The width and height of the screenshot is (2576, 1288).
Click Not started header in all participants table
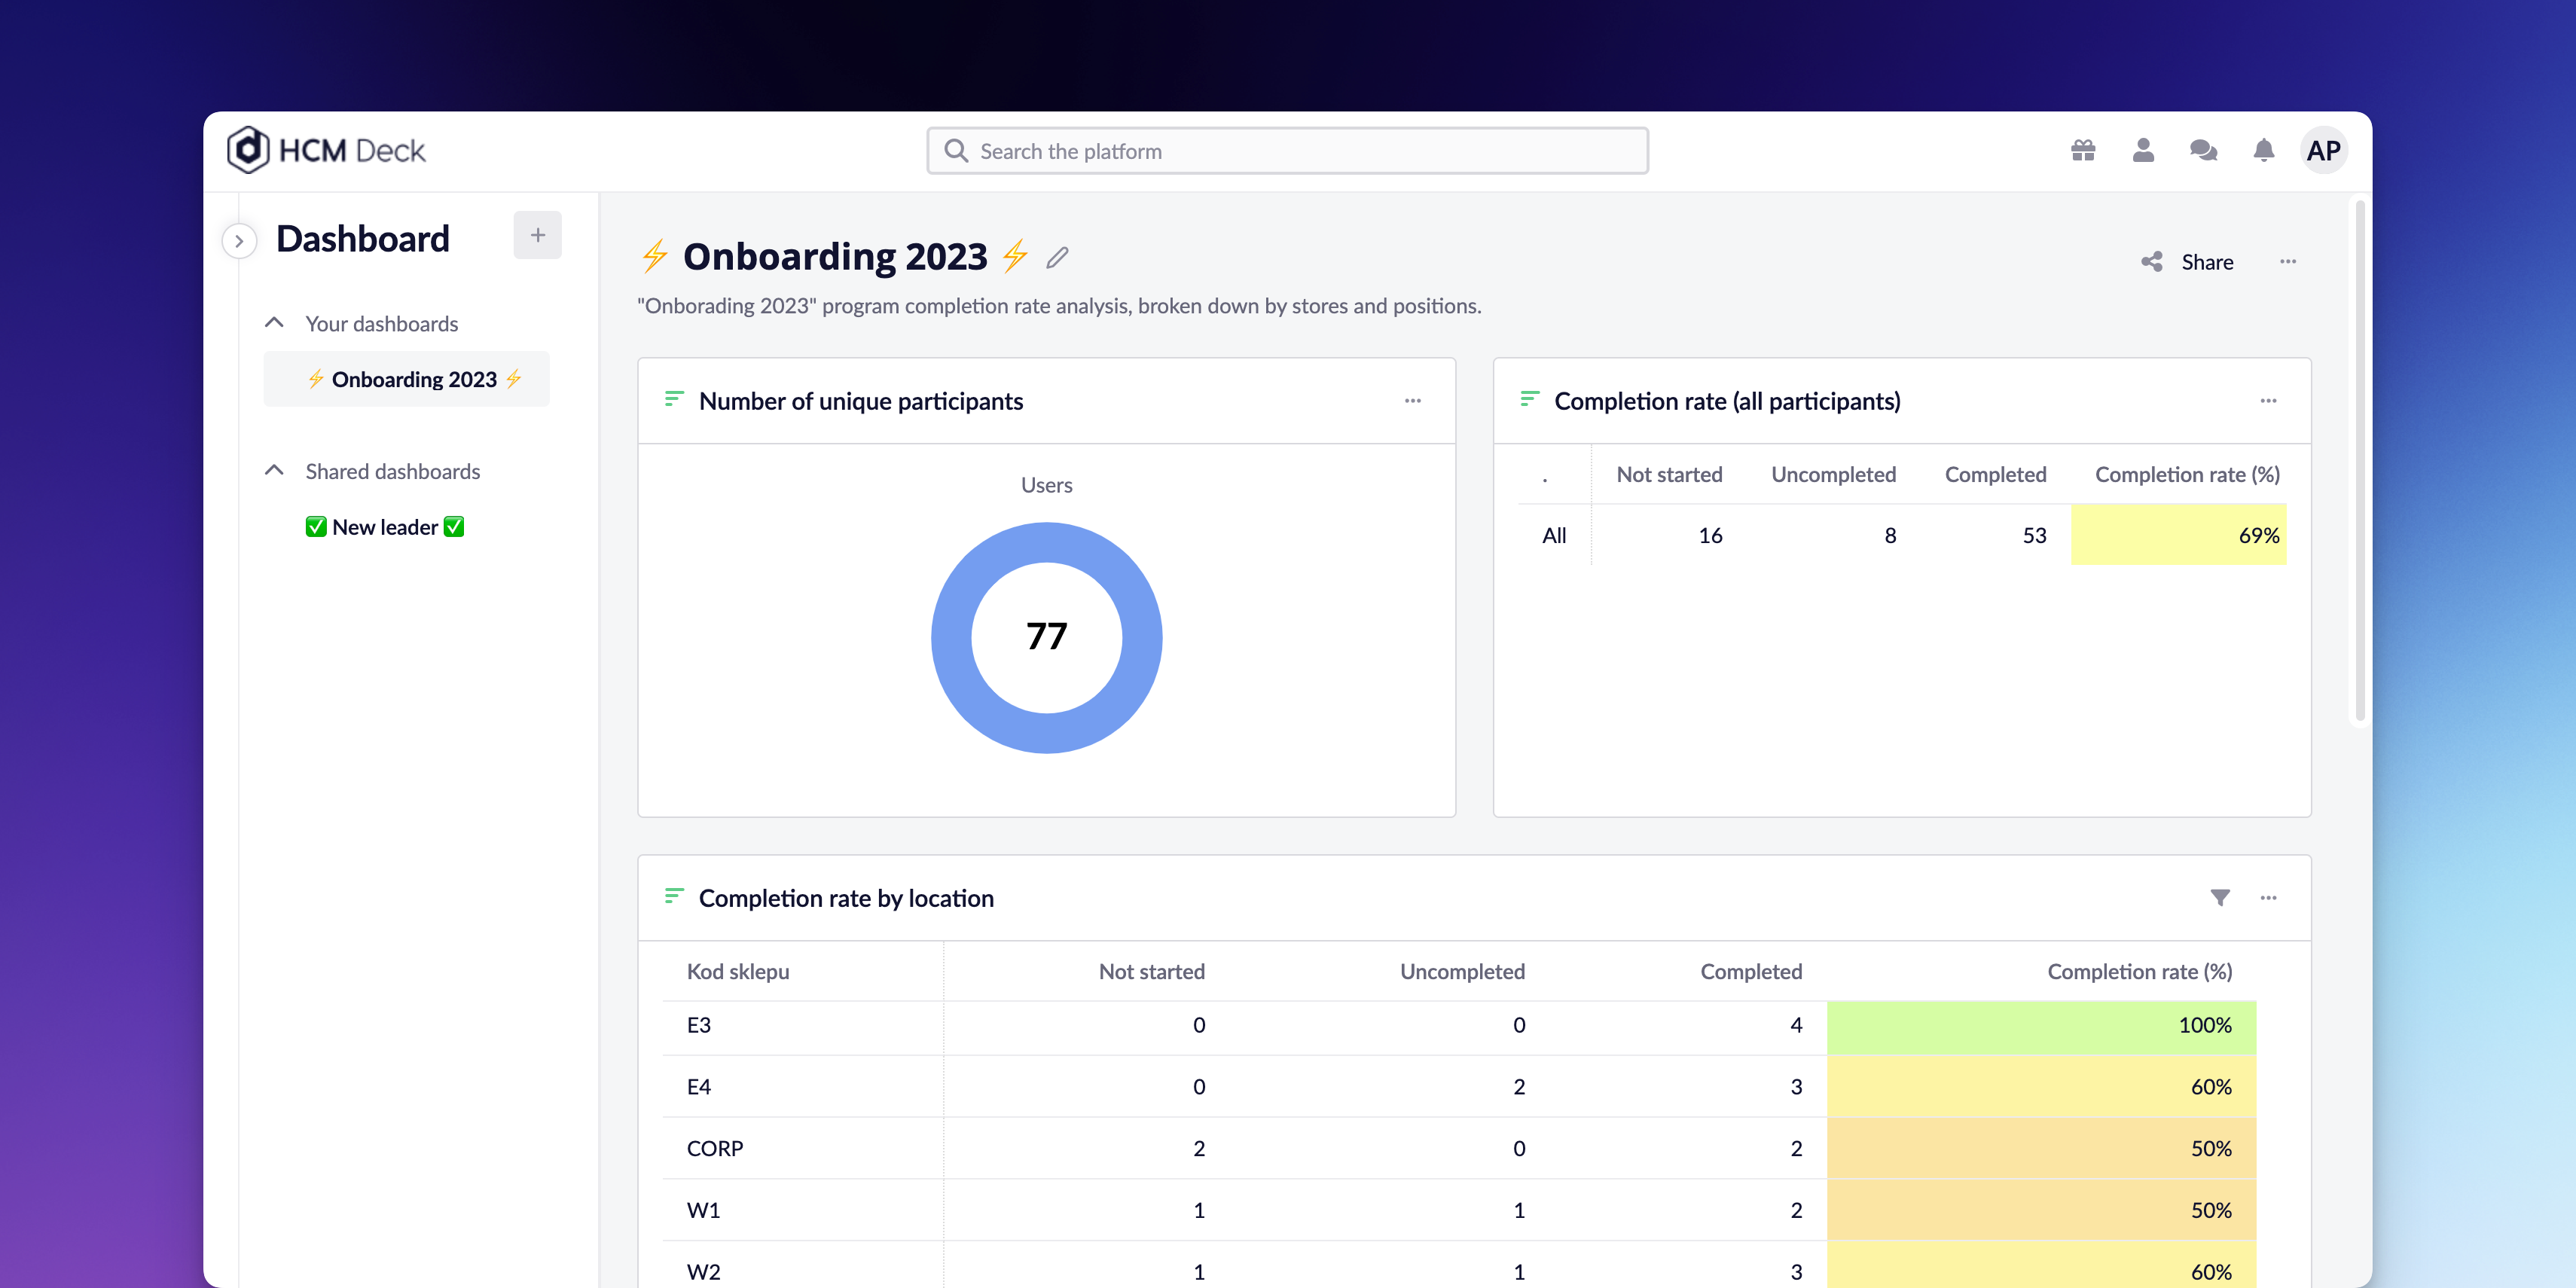pyautogui.click(x=1669, y=474)
